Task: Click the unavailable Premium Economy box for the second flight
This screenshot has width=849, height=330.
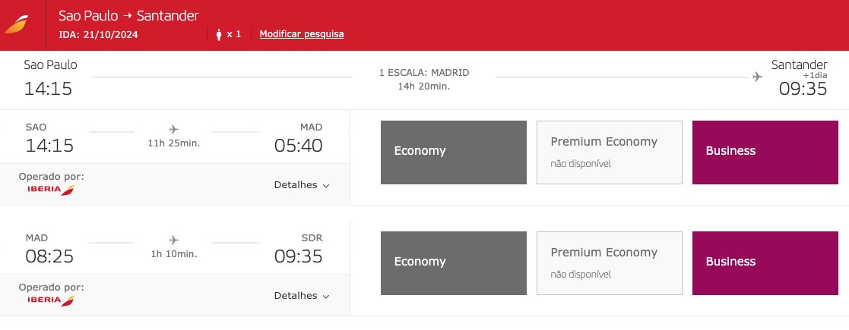Action: pos(609,263)
